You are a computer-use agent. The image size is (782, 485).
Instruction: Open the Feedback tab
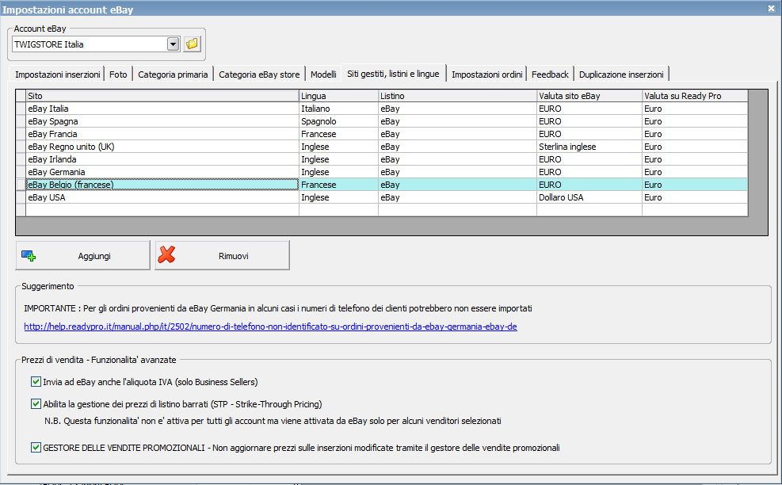[x=550, y=74]
